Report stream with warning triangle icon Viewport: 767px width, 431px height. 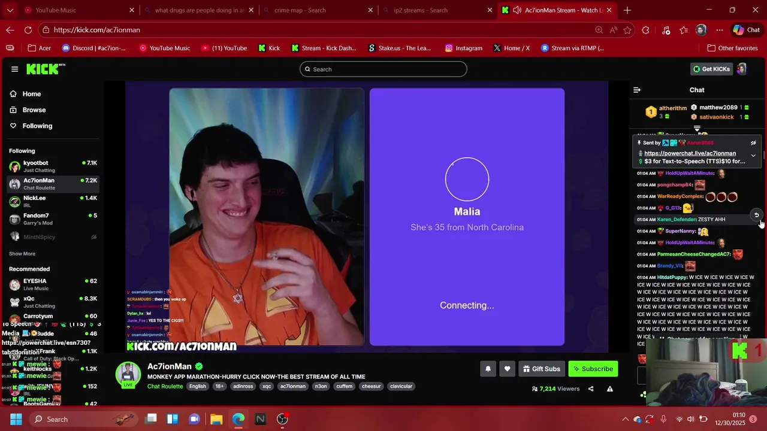click(610, 388)
